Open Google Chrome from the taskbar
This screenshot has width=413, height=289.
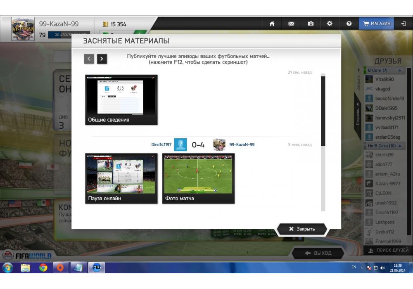click(43, 268)
